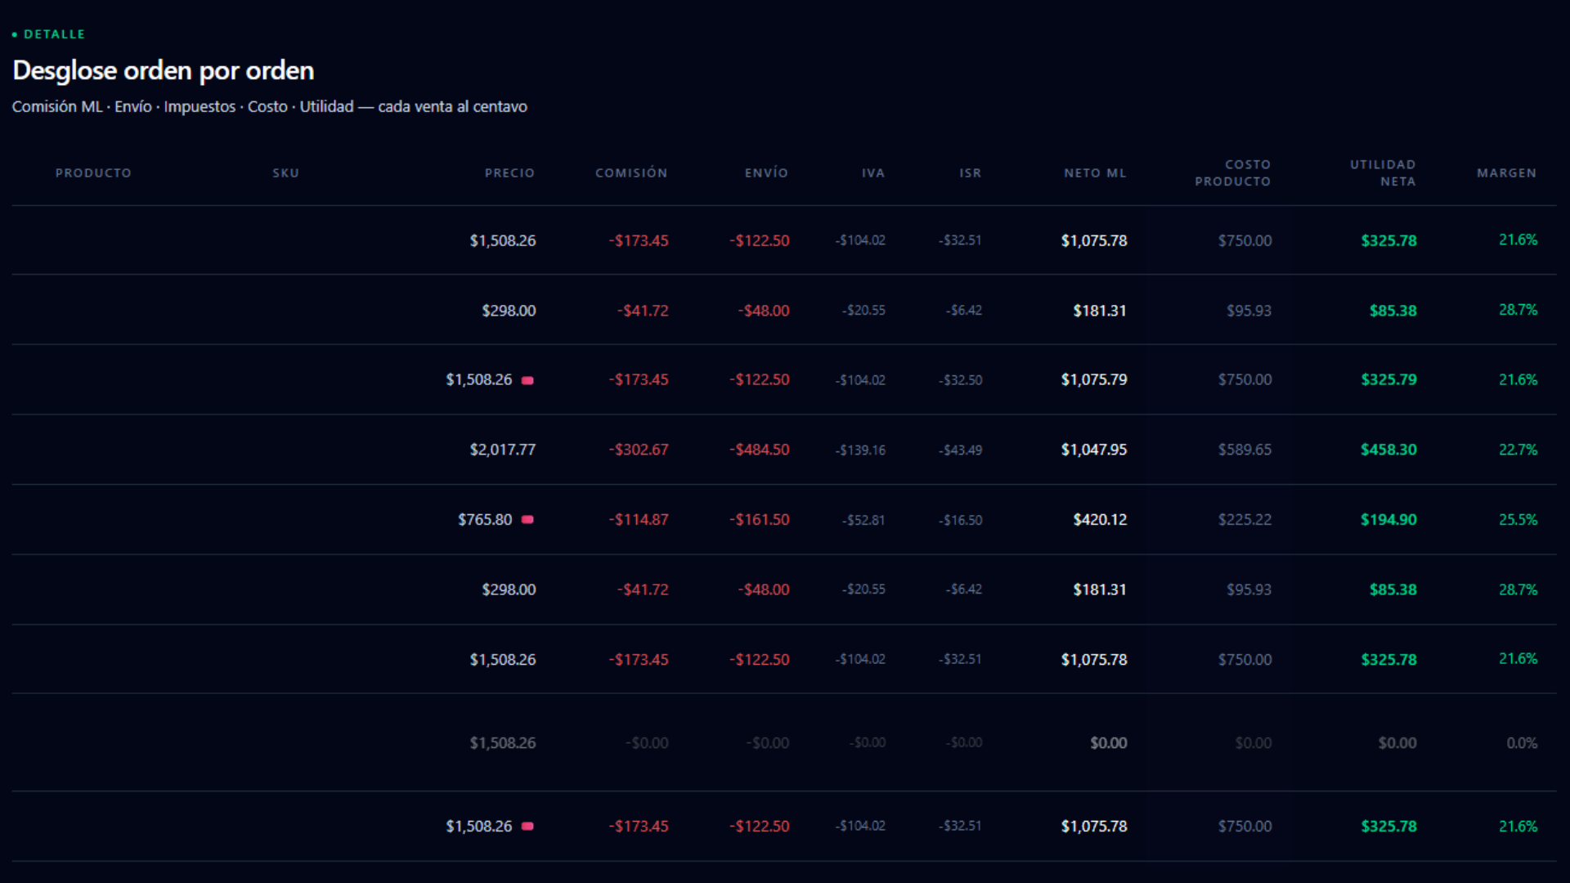Sort by the SKU column header
This screenshot has height=883, width=1570.
click(x=285, y=173)
